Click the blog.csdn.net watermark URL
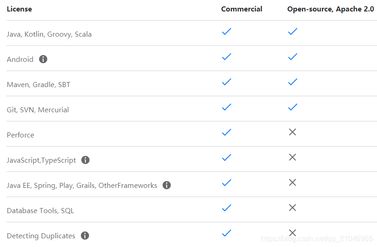This screenshot has height=247, width=377. tap(317, 239)
